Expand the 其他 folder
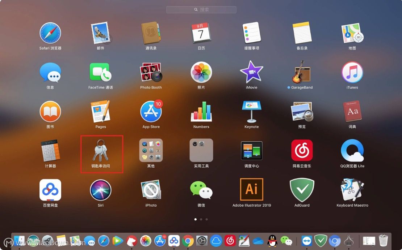402x250 pixels. click(151, 150)
